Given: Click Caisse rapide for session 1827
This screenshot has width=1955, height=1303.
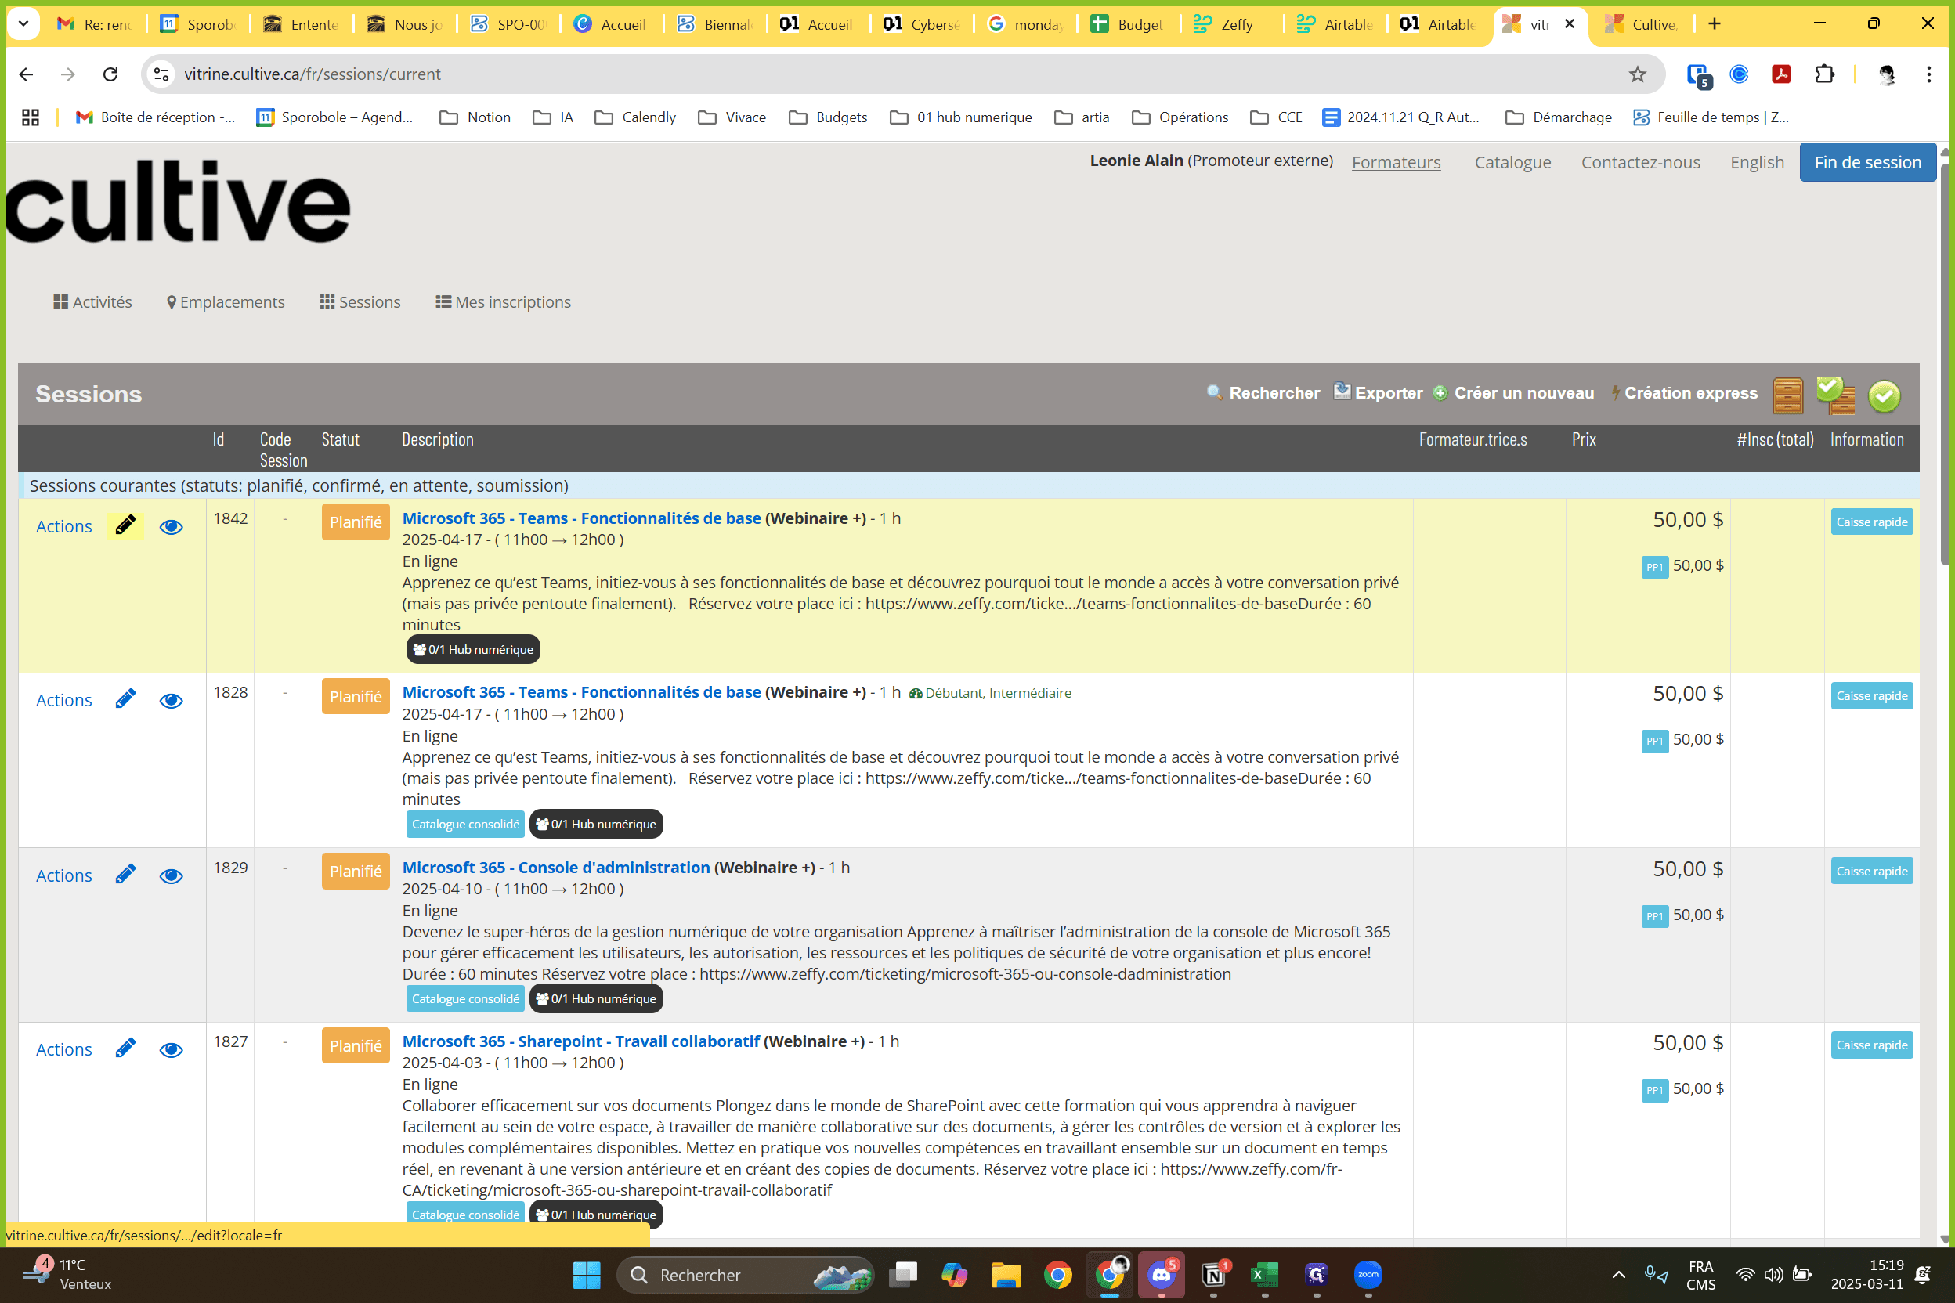Looking at the screenshot, I should (1871, 1045).
